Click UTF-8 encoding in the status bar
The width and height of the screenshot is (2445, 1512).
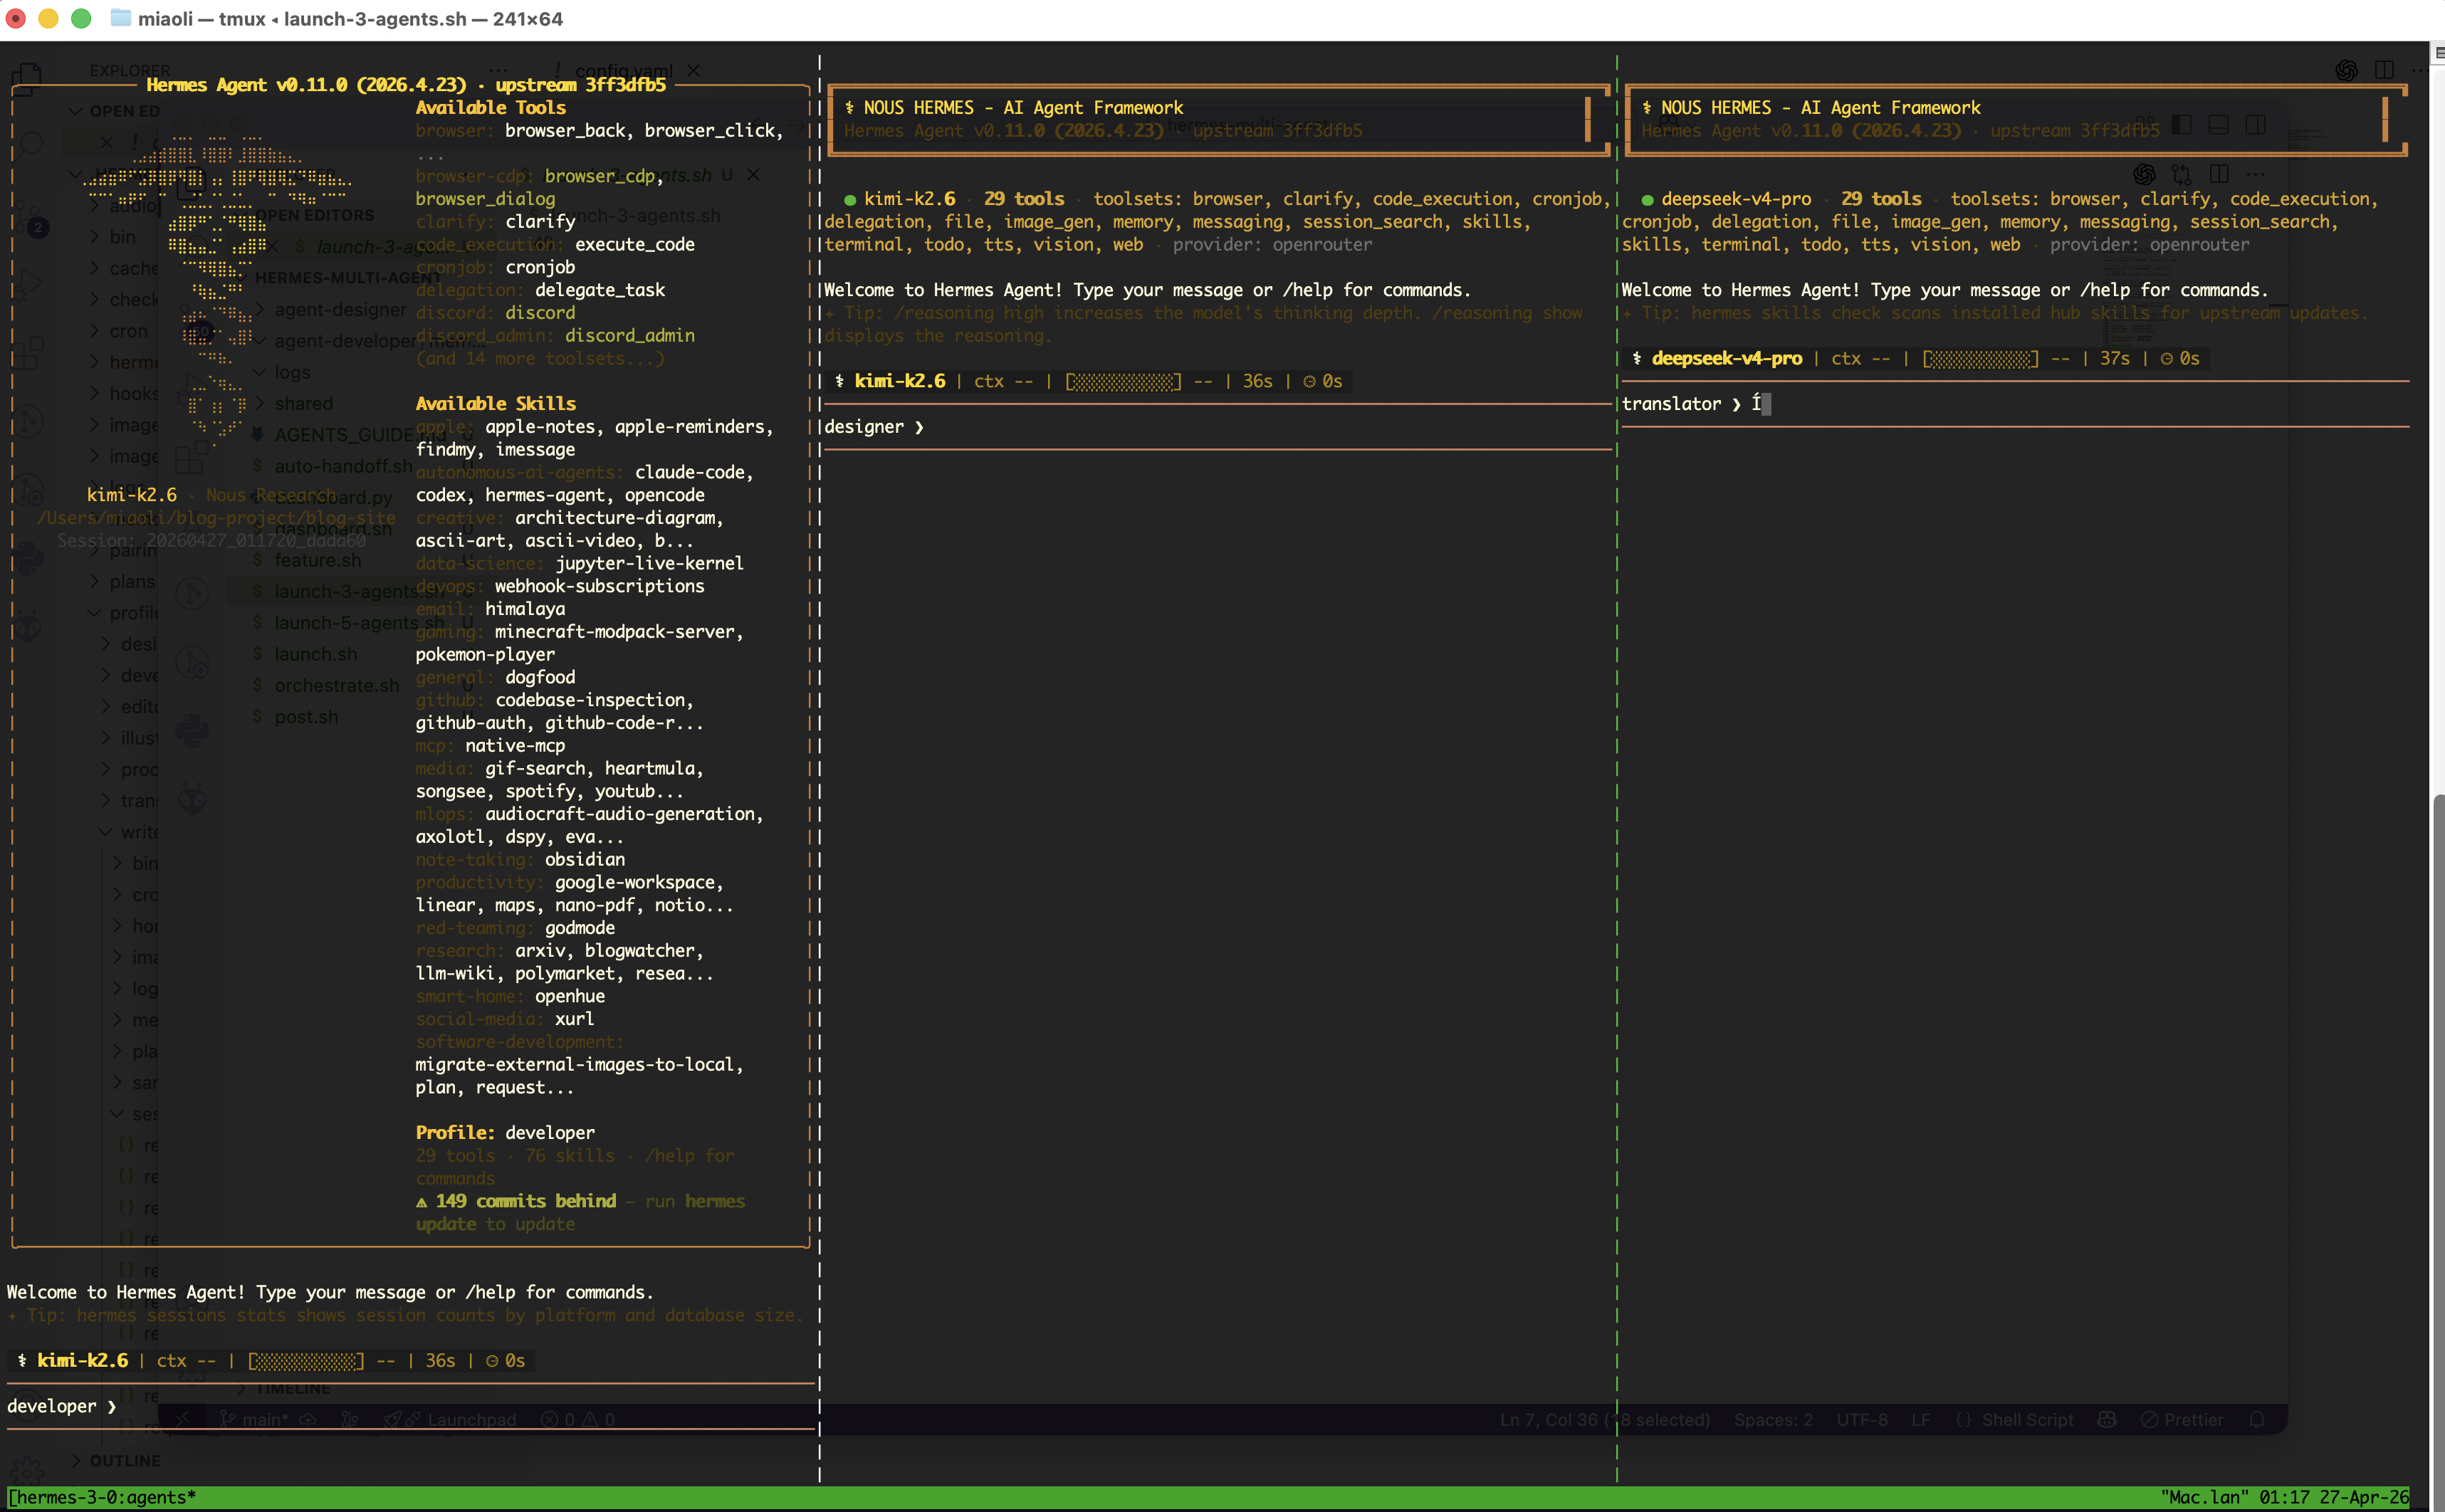(x=1862, y=1420)
